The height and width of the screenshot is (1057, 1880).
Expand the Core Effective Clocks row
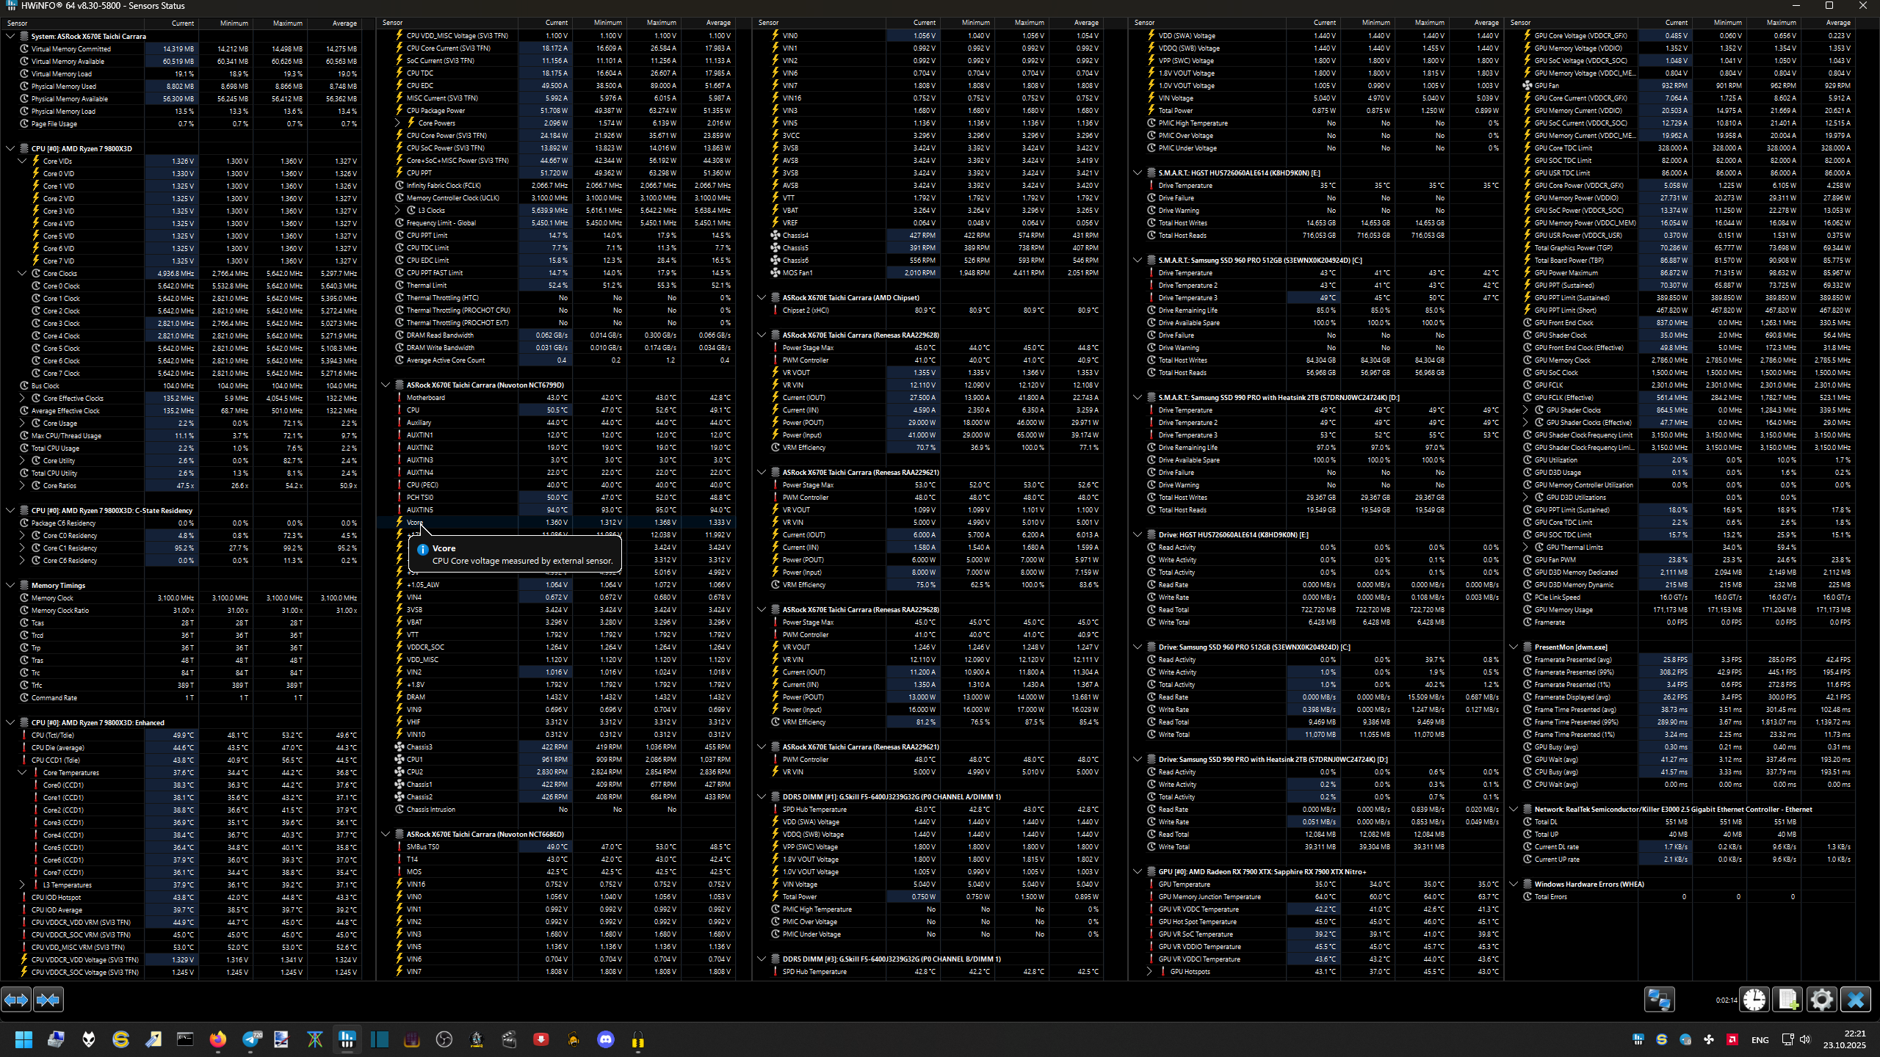(x=22, y=399)
